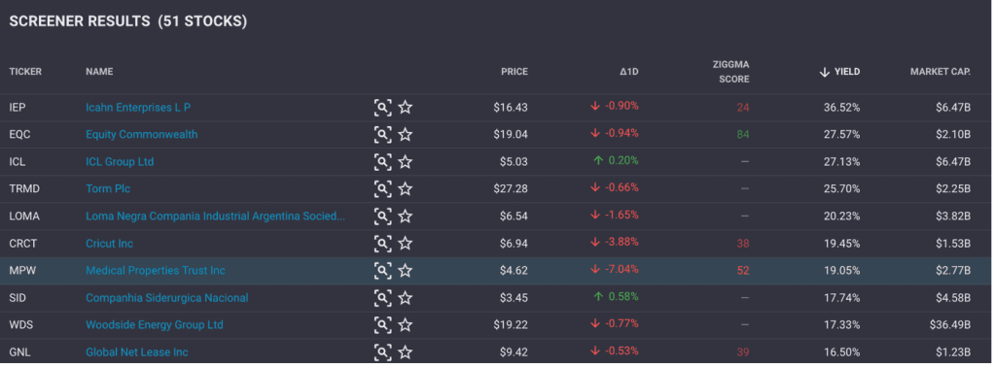Star Companhia Siderurgica Nacional as favorite

tap(406, 298)
